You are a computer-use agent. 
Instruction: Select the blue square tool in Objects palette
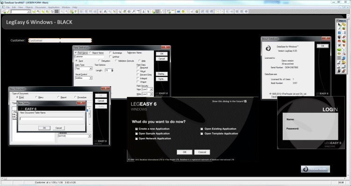(x=339, y=33)
